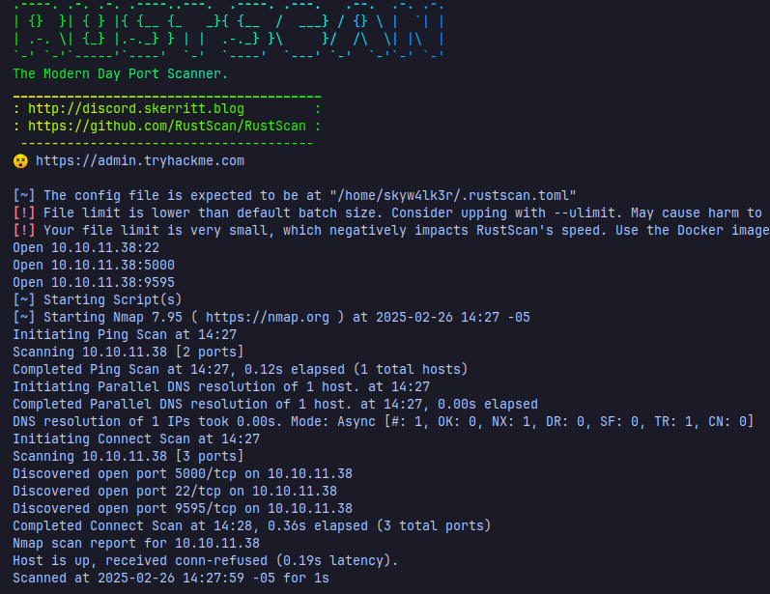The height and width of the screenshot is (594, 770).
Task: Click the "Host is up" status line
Action: tap(205, 560)
